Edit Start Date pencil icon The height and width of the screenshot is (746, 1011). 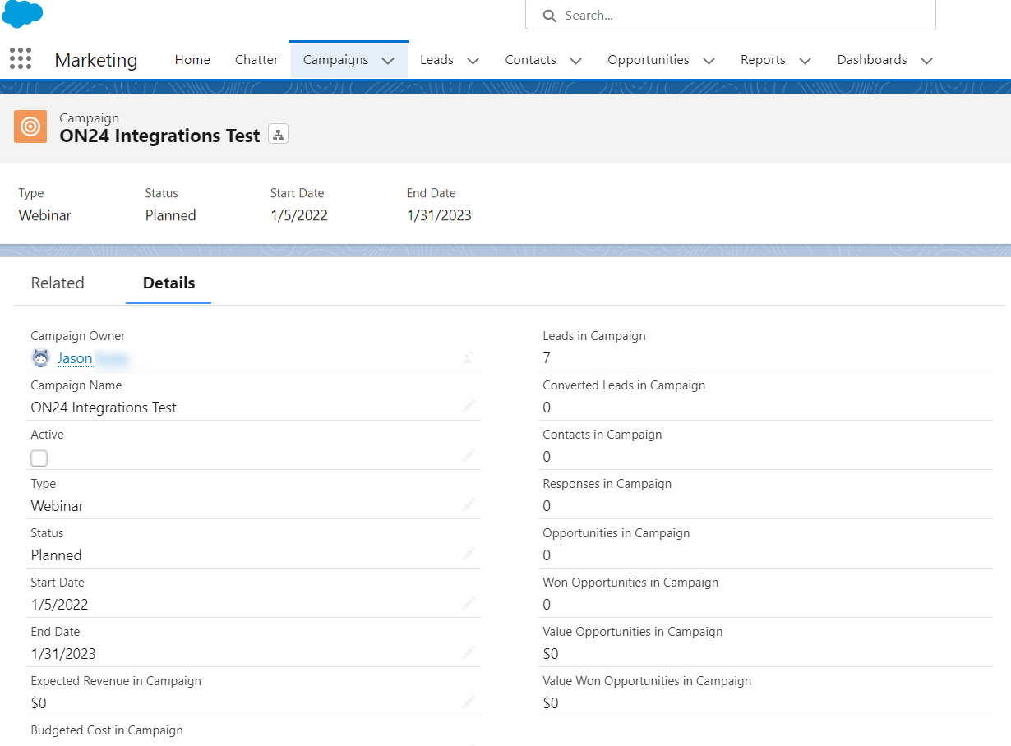click(469, 603)
